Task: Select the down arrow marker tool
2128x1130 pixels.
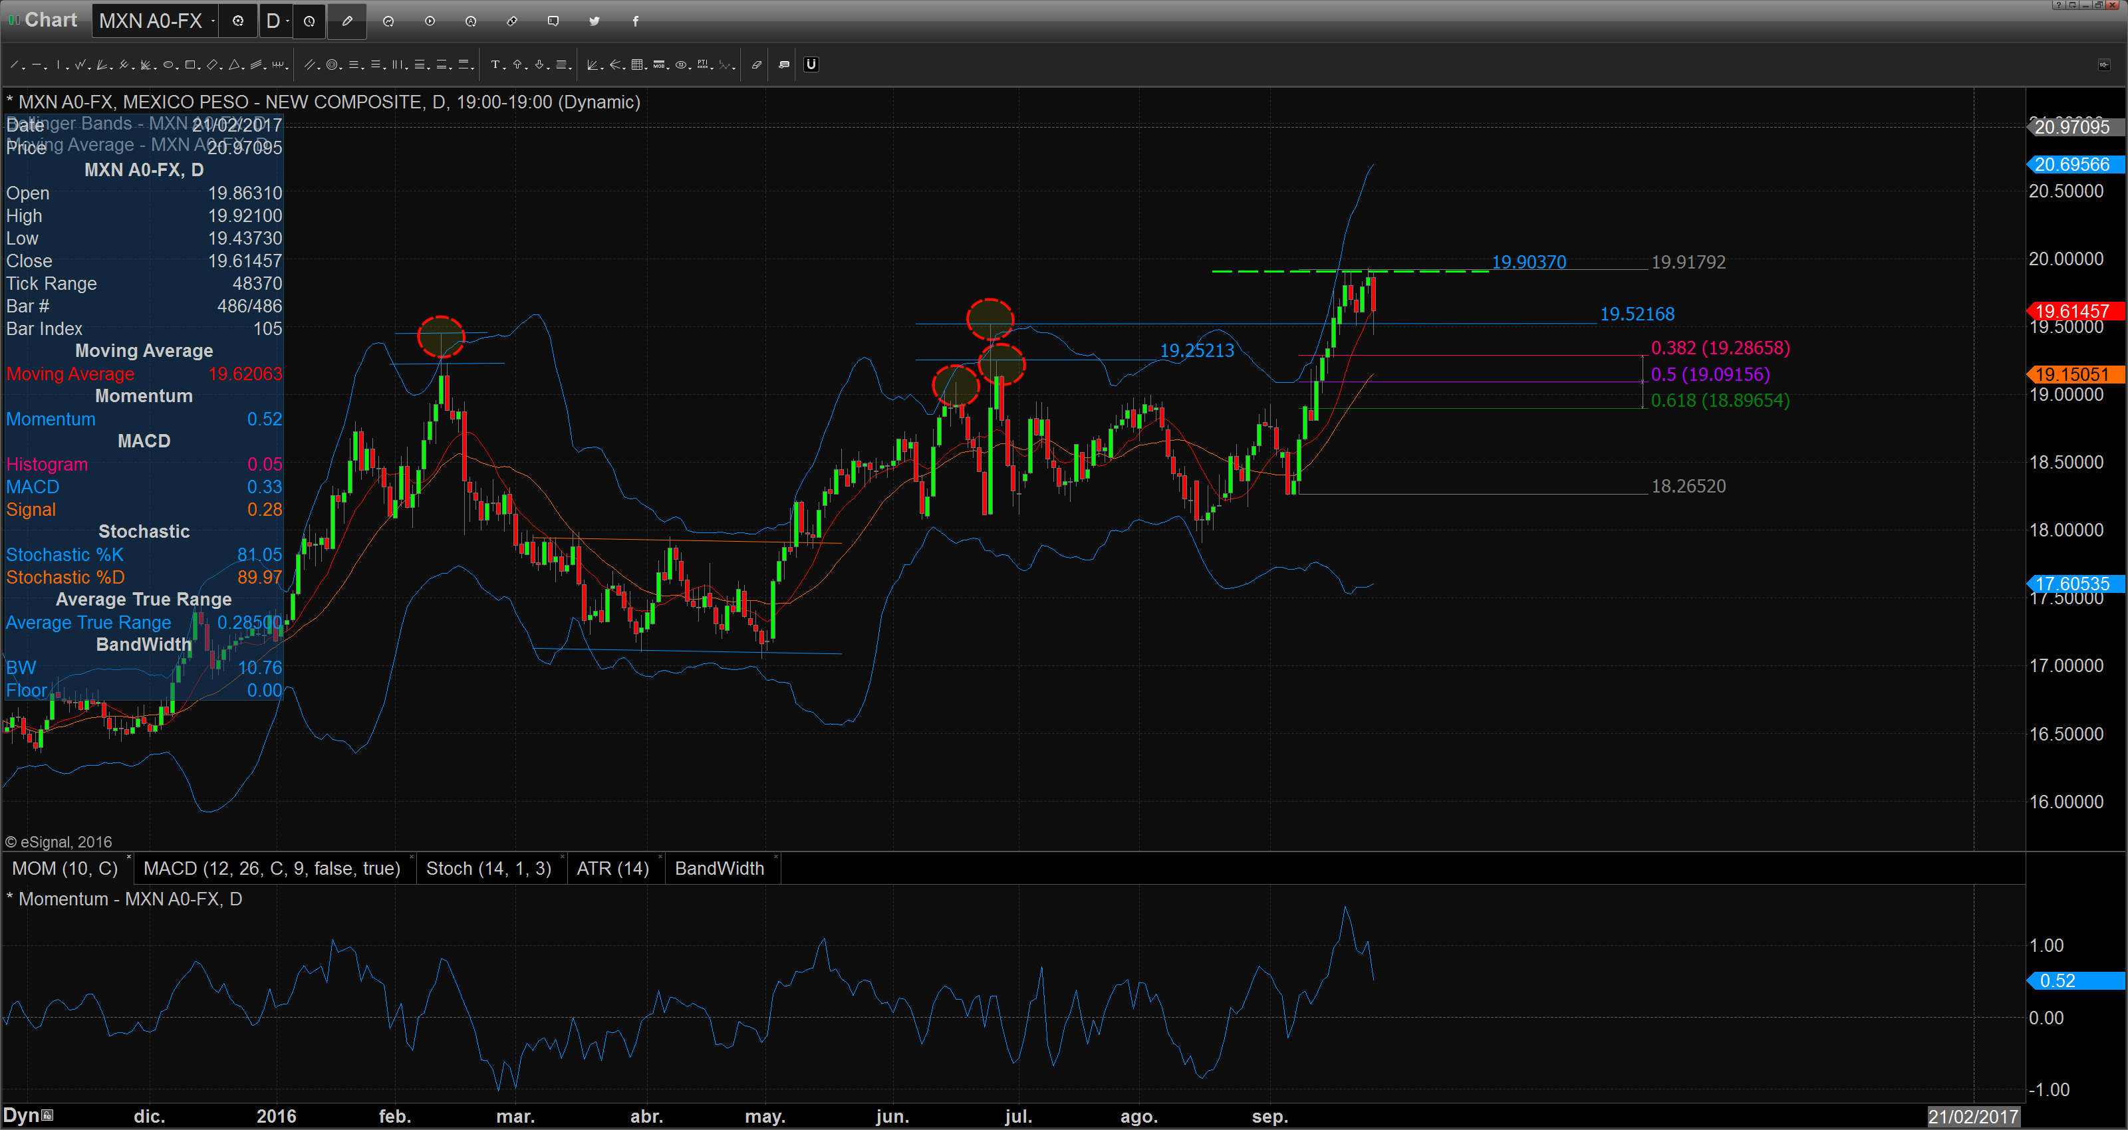Action: click(x=539, y=64)
